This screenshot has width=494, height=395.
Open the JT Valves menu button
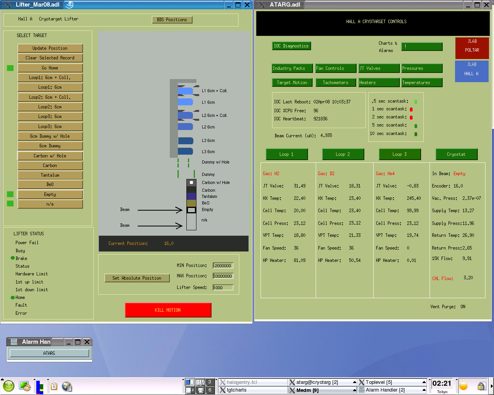pos(379,68)
